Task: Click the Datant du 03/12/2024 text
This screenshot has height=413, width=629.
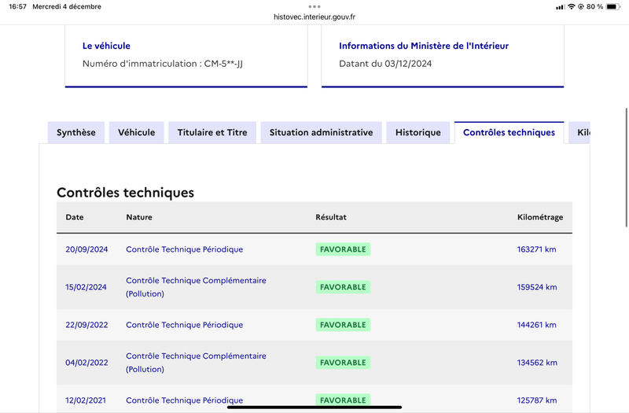Action: click(385, 64)
